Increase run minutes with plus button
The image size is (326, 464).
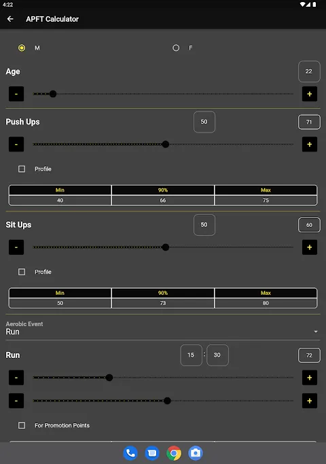tap(310, 378)
